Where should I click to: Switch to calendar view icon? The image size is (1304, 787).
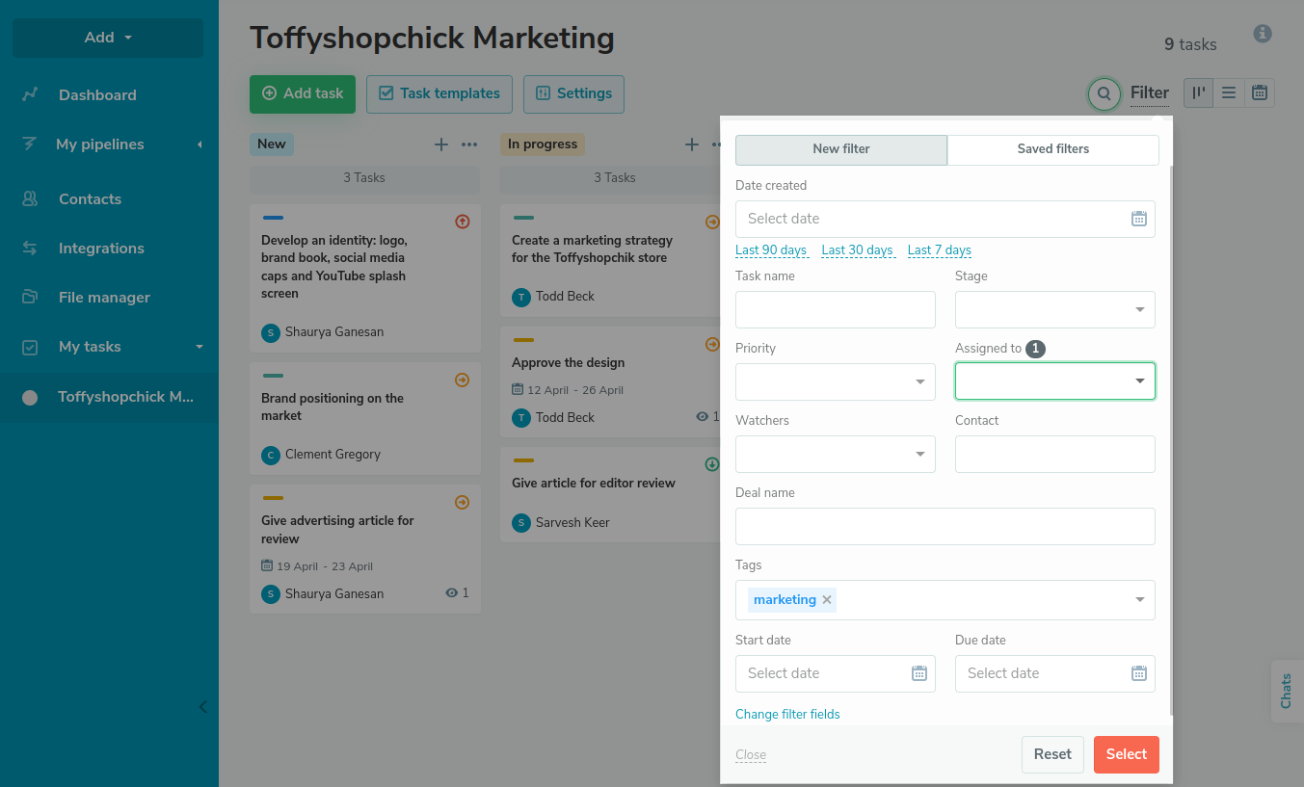1259,93
